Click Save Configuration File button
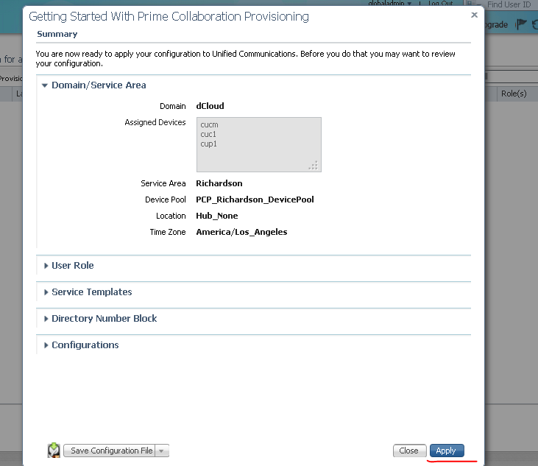Viewport: 538px width, 466px height. pyautogui.click(x=110, y=451)
